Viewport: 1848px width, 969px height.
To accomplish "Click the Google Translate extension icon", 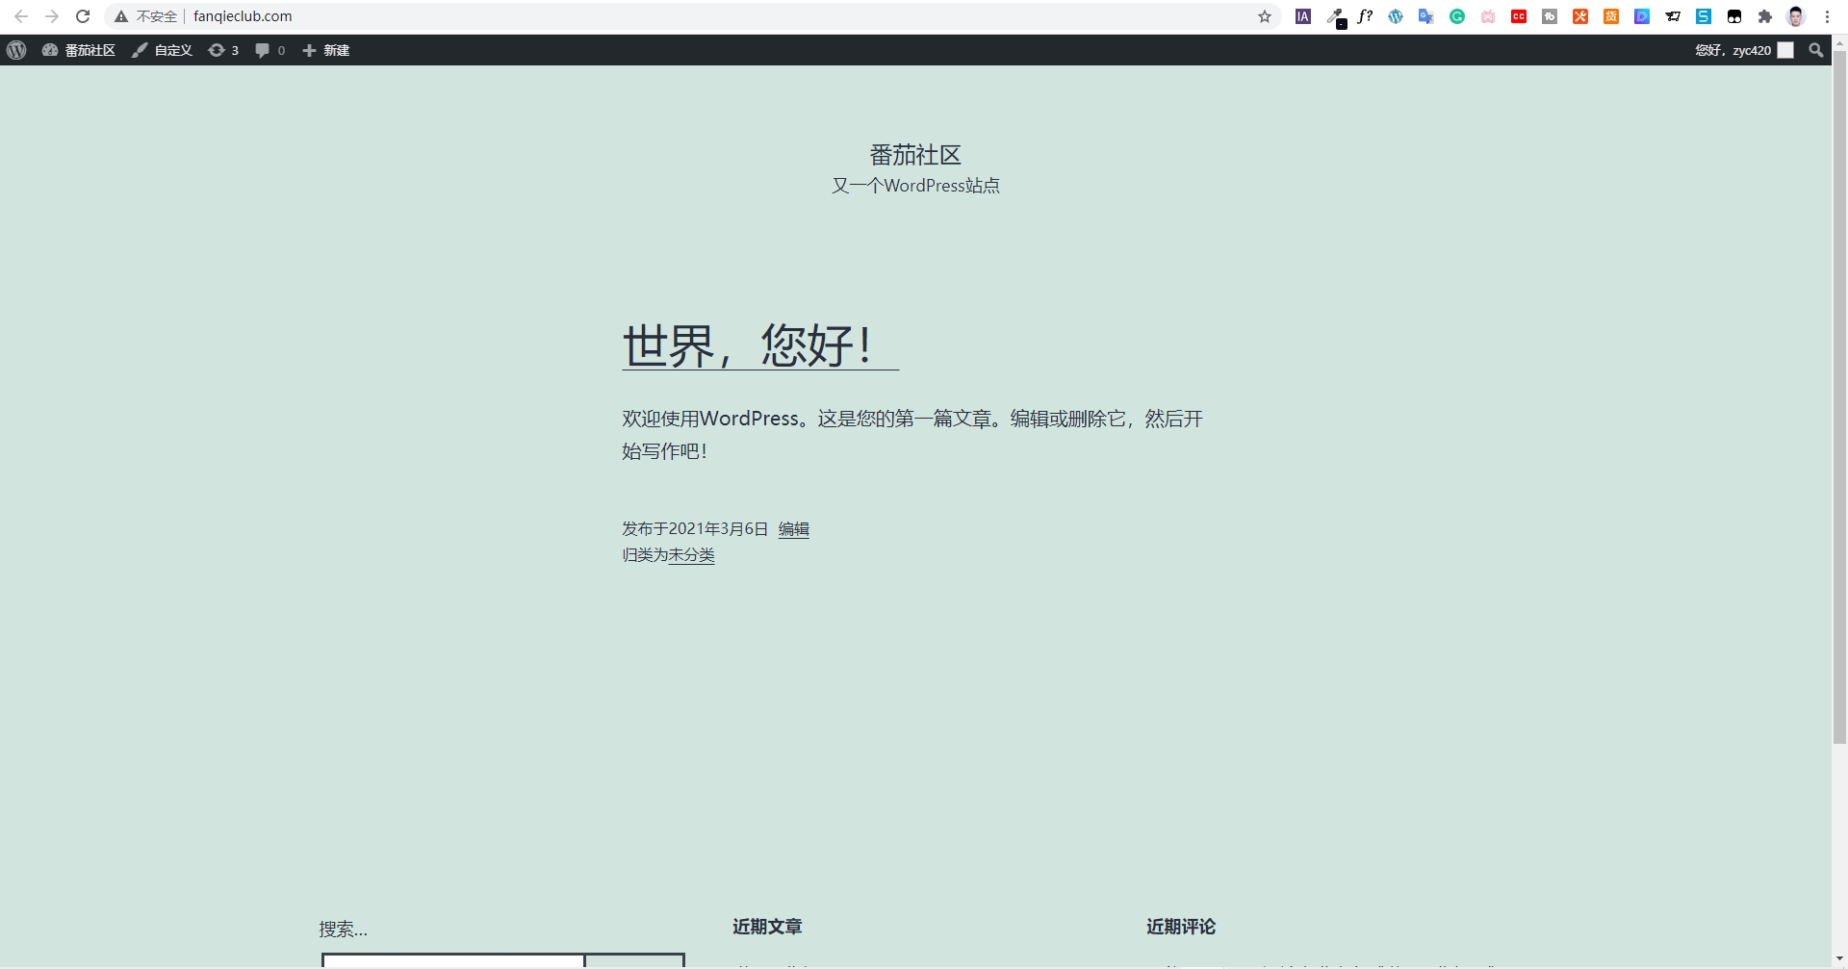I will tap(1427, 15).
